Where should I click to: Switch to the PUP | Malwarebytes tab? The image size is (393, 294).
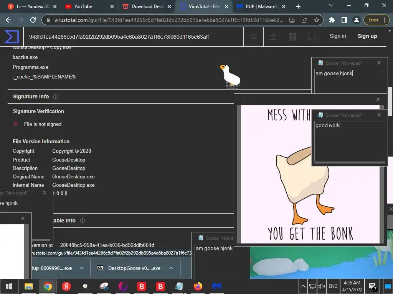pyautogui.click(x=261, y=7)
